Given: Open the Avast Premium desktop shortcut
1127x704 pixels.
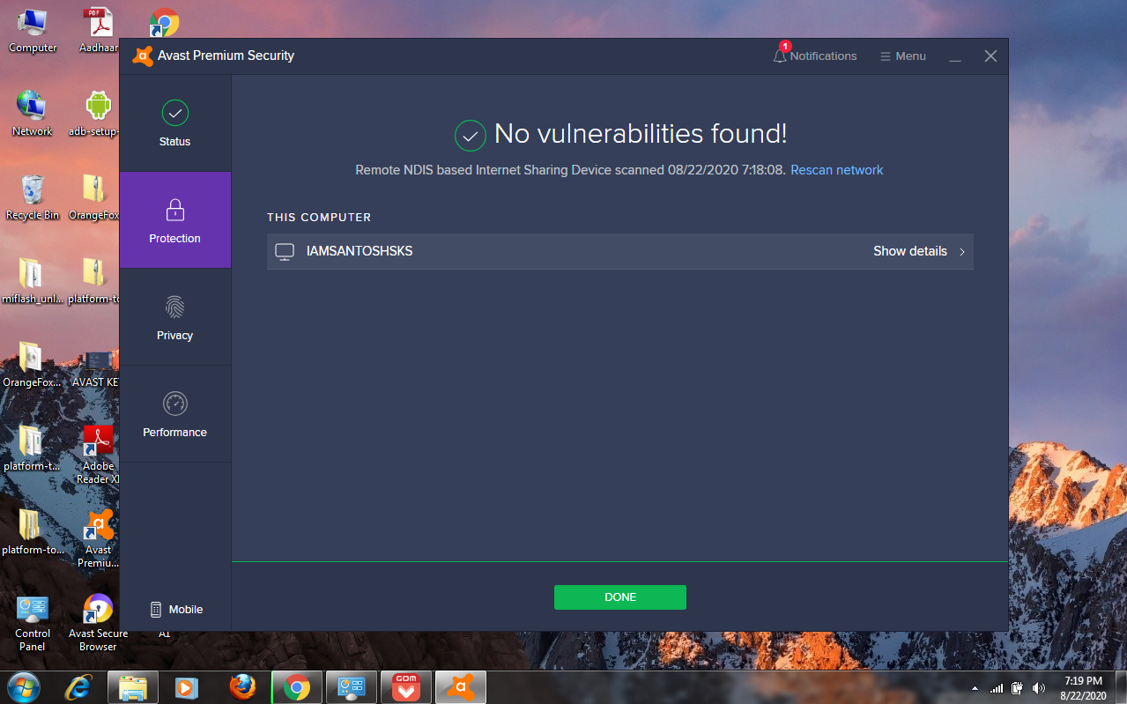Looking at the screenshot, I should coord(98,538).
